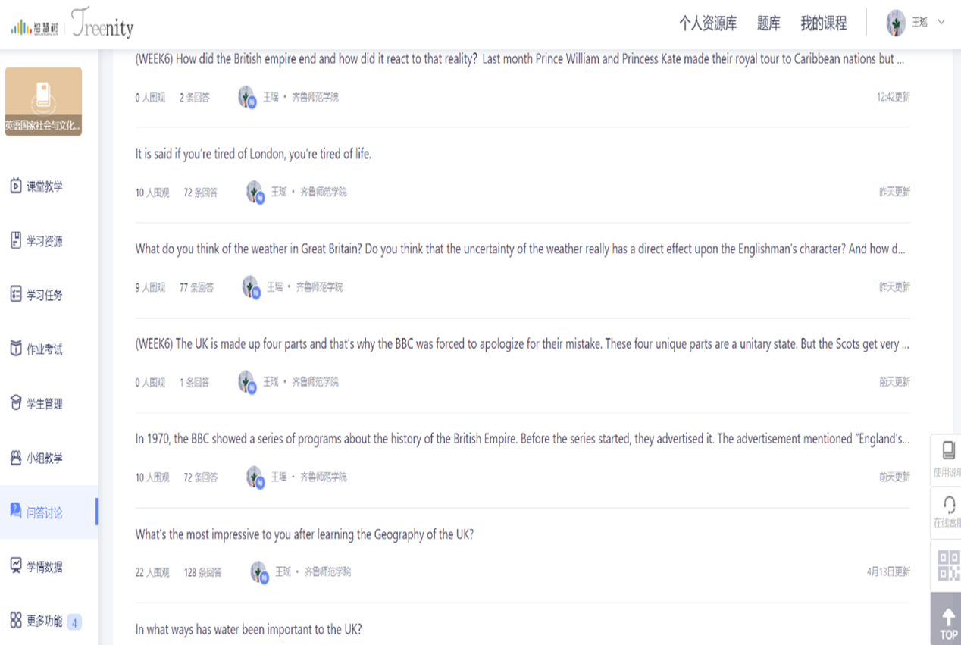Viewport: 961px width, 645px height.
Task: Click the QR code icon
Action: pyautogui.click(x=948, y=565)
